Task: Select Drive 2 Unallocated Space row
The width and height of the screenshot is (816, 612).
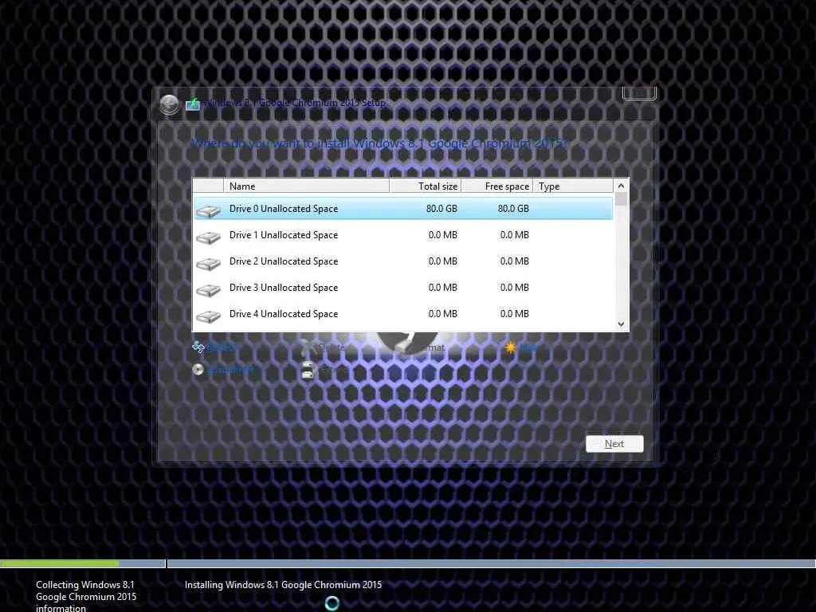Action: click(x=403, y=261)
